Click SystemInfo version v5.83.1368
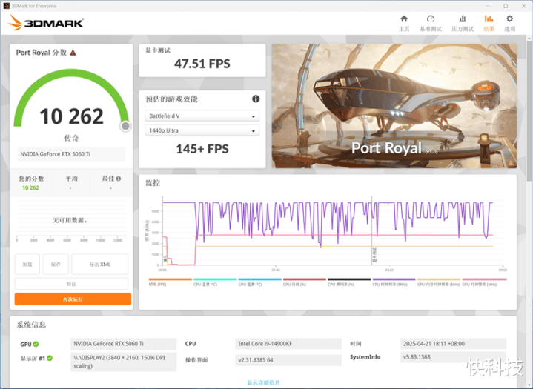 (453, 357)
